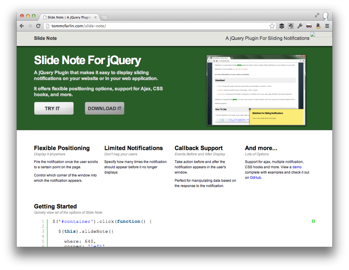Image resolution: width=349 pixels, height=270 pixels.
Task: Click the masked-face extension icon
Action: click(309, 26)
